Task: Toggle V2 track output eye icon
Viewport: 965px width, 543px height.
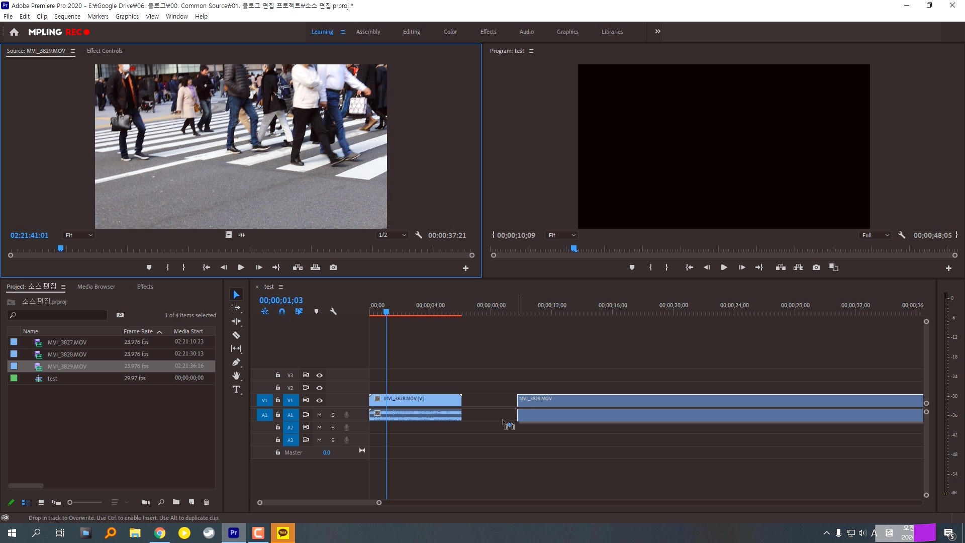Action: click(x=319, y=388)
